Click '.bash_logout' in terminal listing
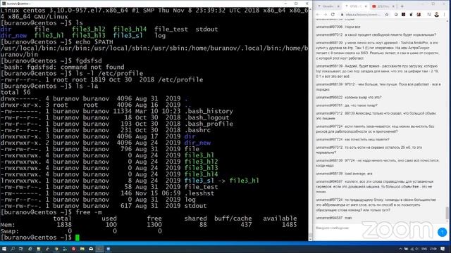This screenshot has height=253, width=451. pyautogui.click(x=206, y=117)
